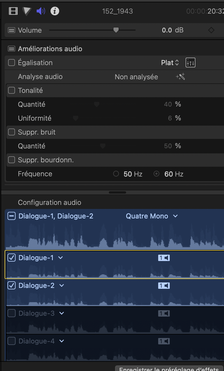Open the Quatre Mono channel dropdown

click(152, 216)
